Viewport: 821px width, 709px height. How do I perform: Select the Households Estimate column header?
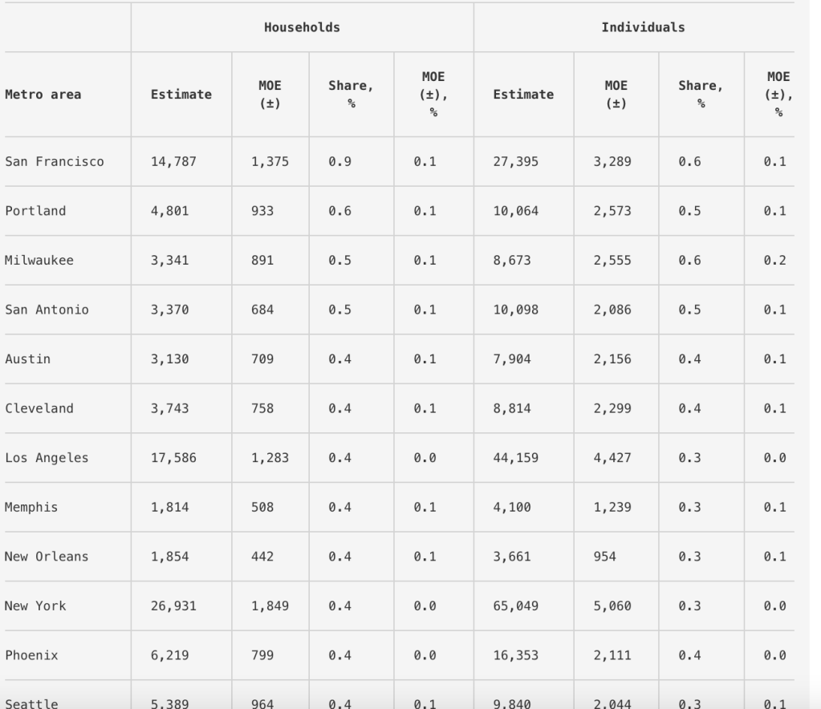(181, 95)
